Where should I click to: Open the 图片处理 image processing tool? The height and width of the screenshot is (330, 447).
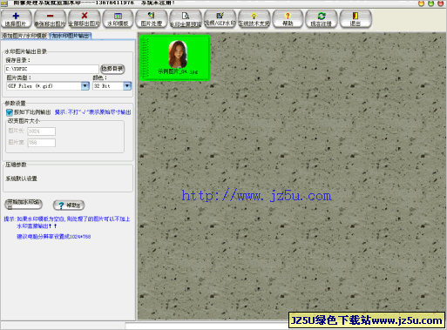pos(152,19)
